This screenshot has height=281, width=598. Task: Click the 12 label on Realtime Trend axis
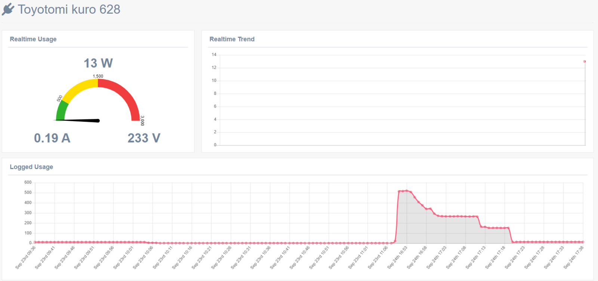[214, 68]
